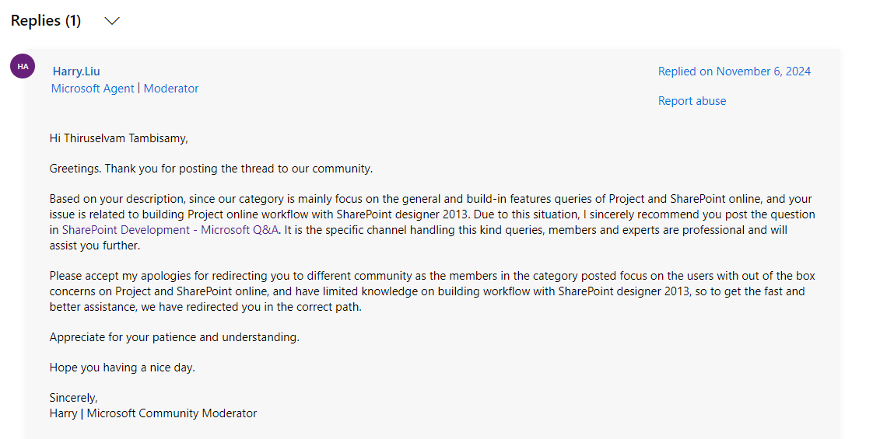Click the Hope you having a nice day line

(122, 368)
